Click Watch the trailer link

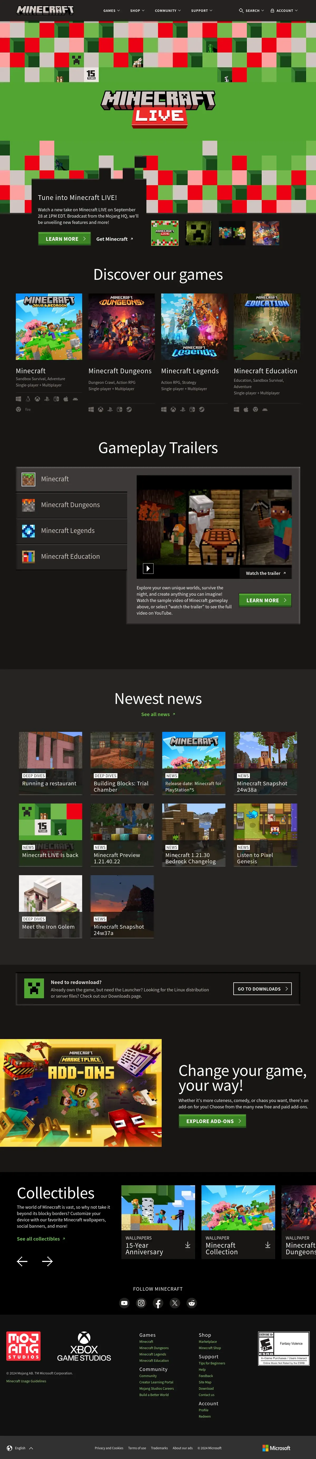266,573
